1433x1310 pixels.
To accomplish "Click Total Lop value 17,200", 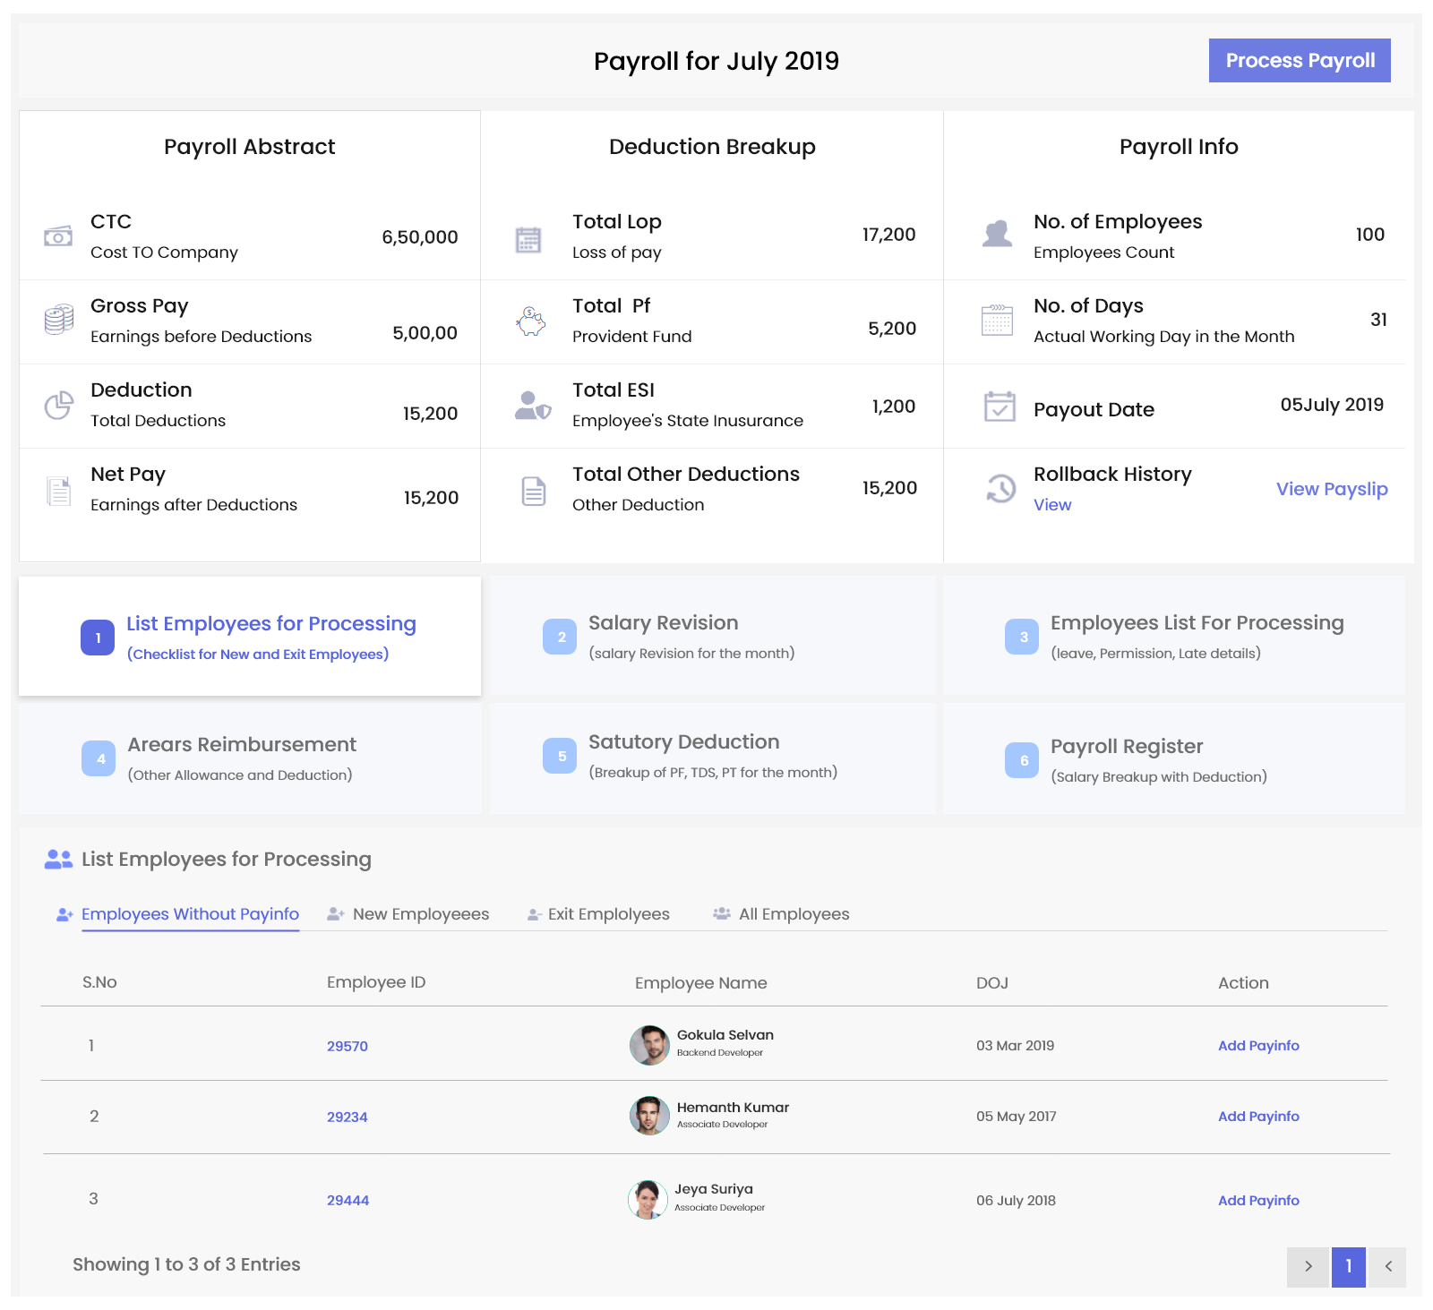I will [889, 235].
